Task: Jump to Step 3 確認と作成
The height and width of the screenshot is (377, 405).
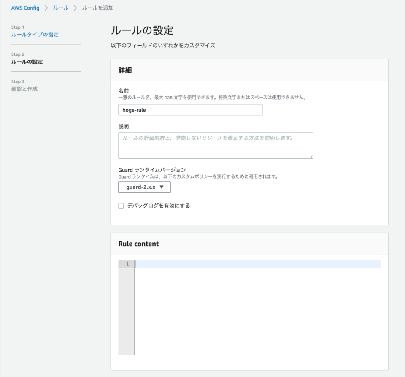Action: point(24,89)
